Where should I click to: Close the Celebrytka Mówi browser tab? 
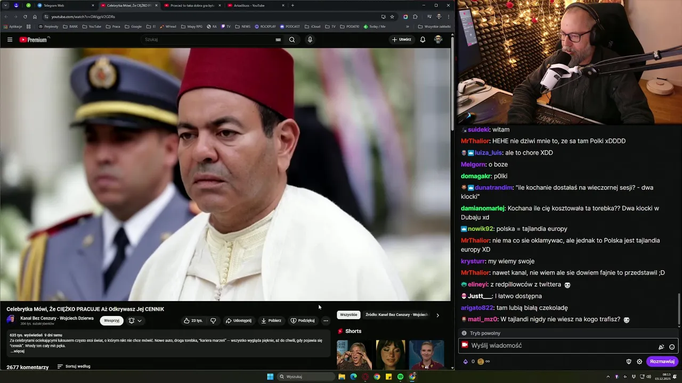[156, 5]
